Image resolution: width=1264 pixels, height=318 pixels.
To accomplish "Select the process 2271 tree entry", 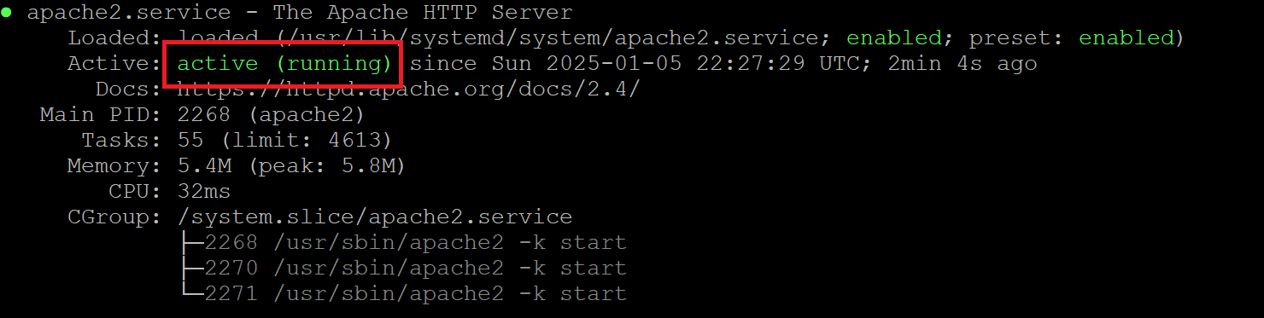I will coord(403,294).
